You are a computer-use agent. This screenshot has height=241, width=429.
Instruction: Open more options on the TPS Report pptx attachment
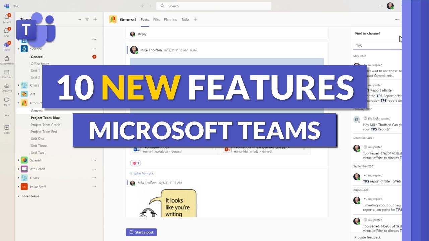point(305,149)
